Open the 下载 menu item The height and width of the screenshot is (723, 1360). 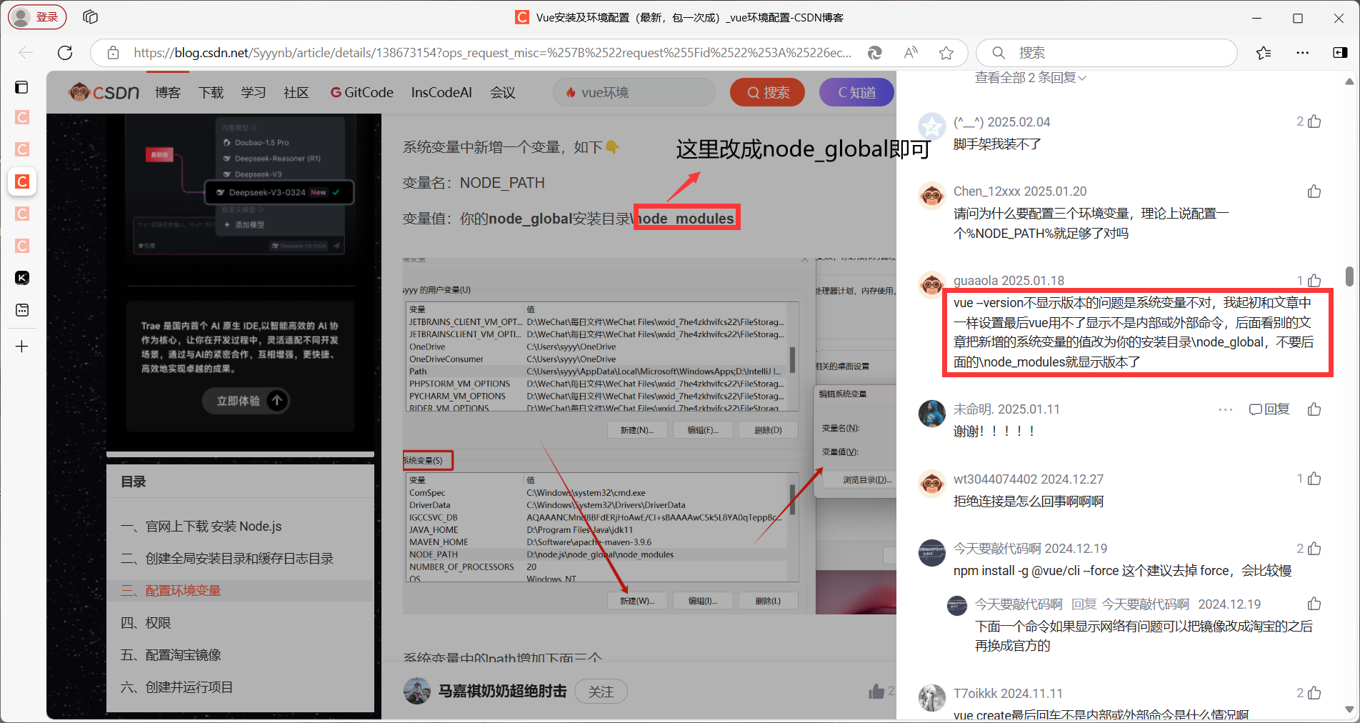click(x=211, y=92)
